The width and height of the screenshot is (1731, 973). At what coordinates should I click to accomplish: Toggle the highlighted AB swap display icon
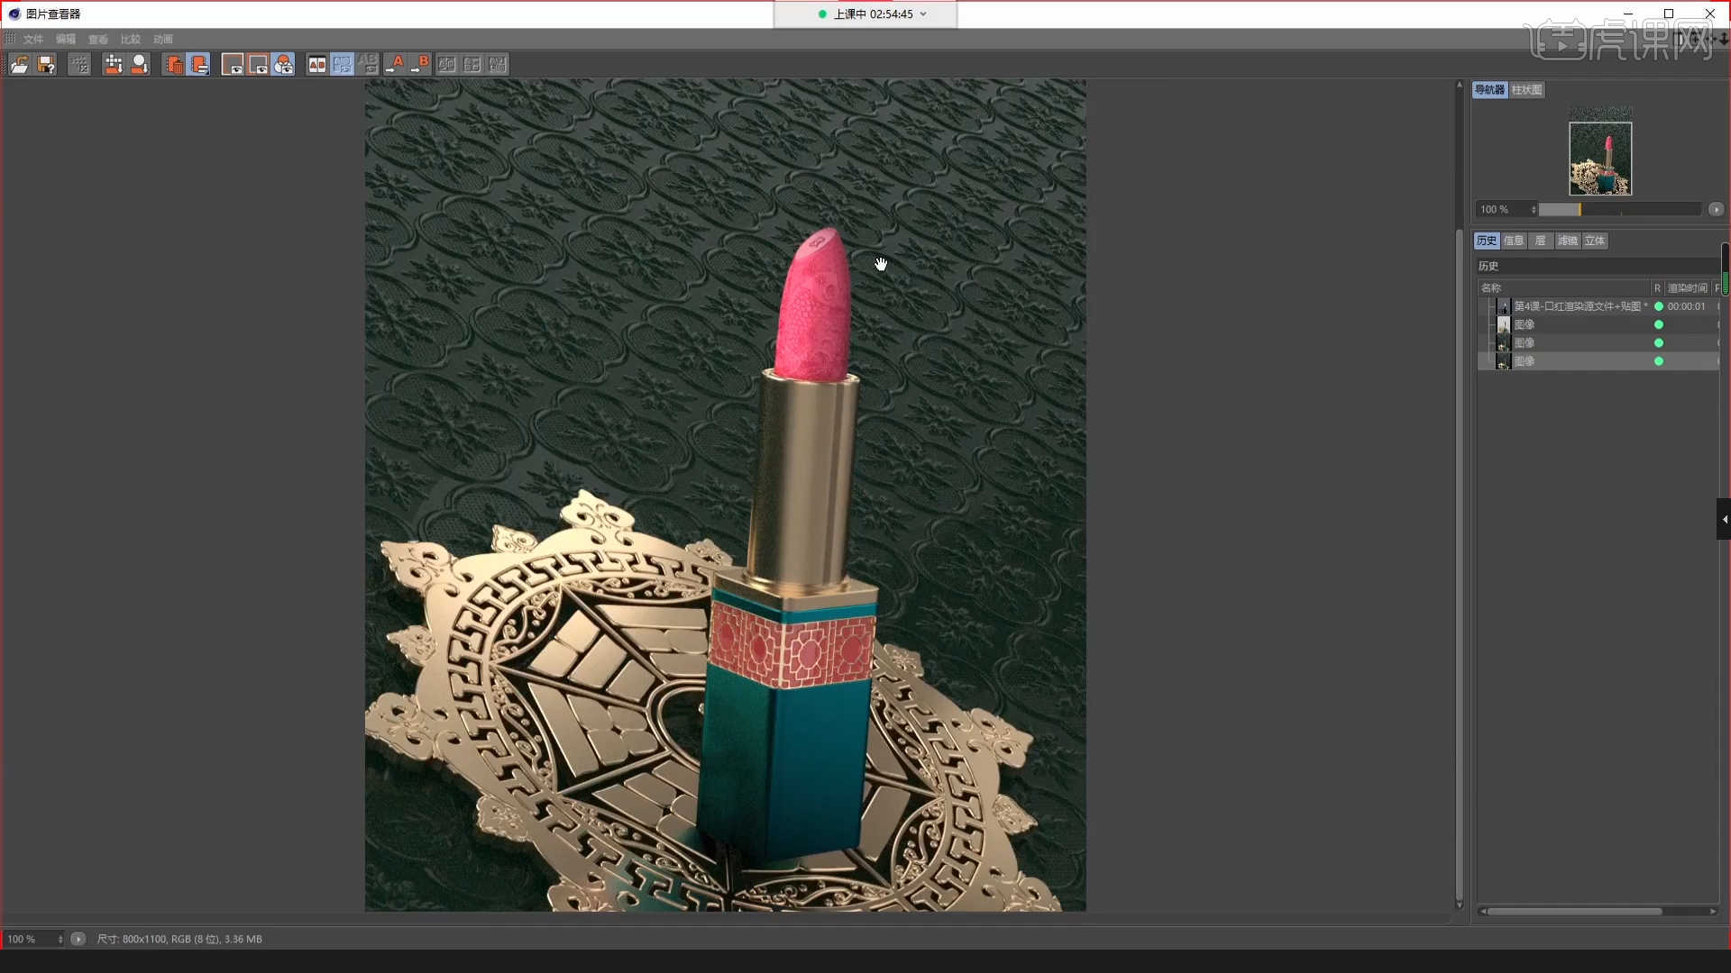(343, 64)
